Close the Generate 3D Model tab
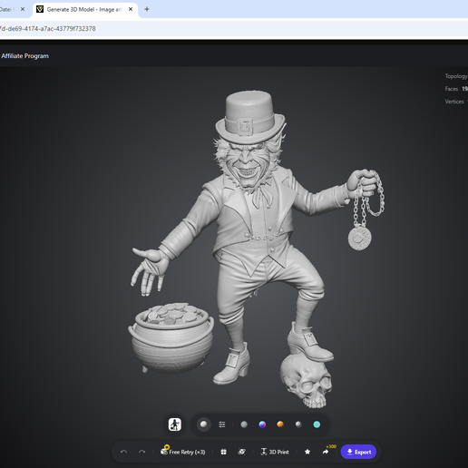 (x=131, y=9)
